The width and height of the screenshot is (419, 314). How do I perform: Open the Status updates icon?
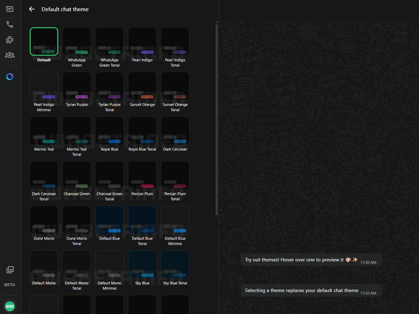click(x=10, y=40)
